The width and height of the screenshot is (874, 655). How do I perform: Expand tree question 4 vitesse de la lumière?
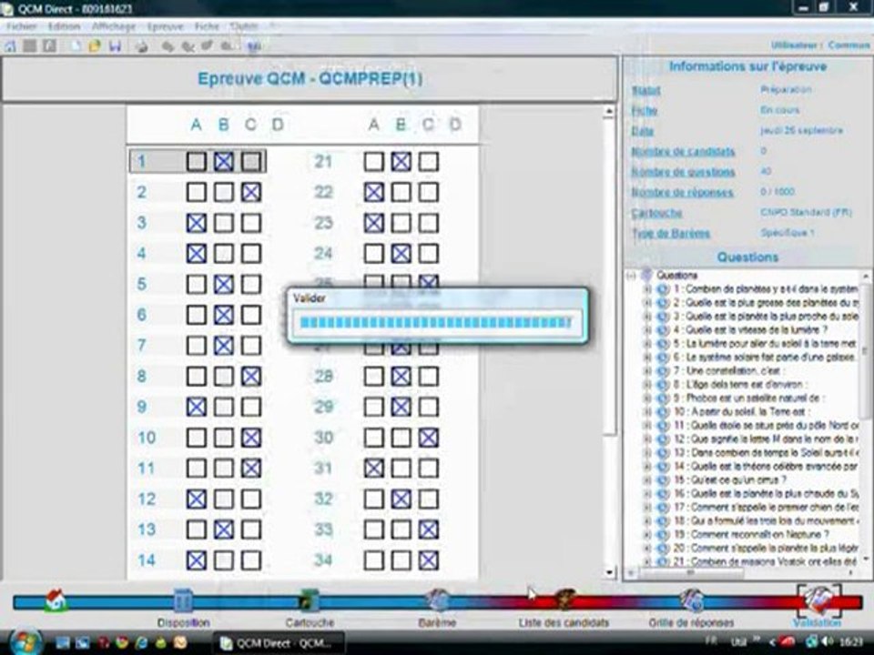coord(647,330)
